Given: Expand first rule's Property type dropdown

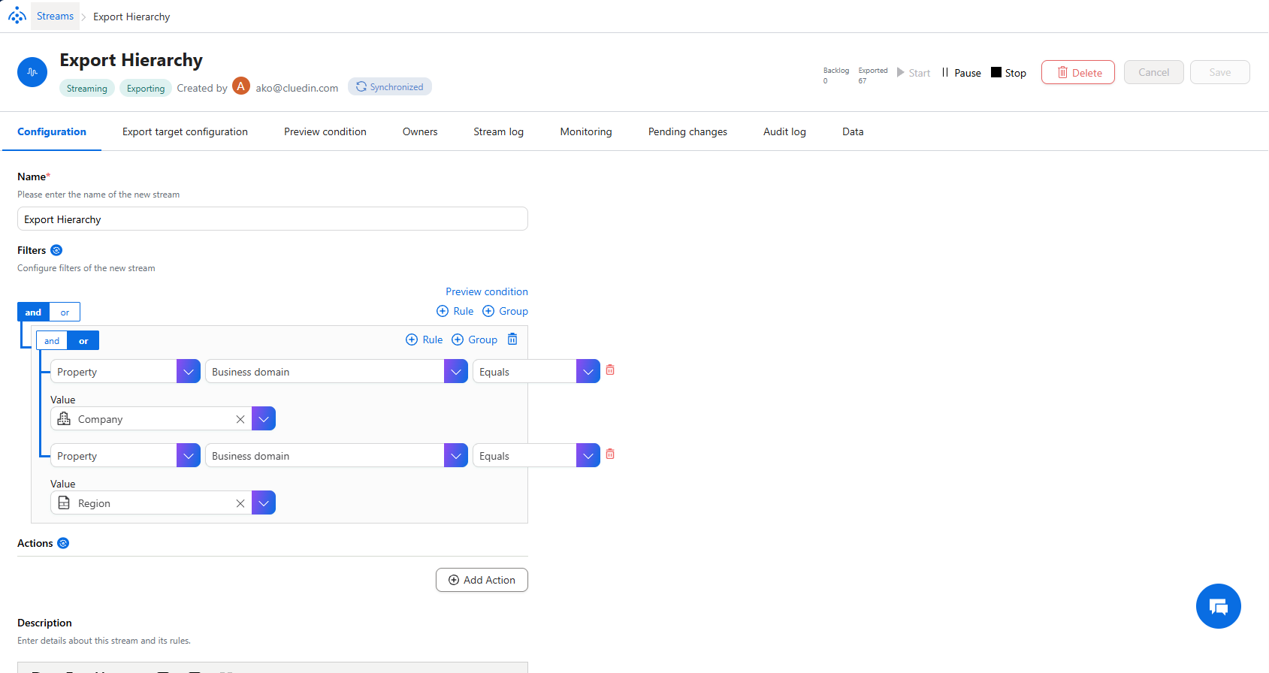Looking at the screenshot, I should point(189,372).
